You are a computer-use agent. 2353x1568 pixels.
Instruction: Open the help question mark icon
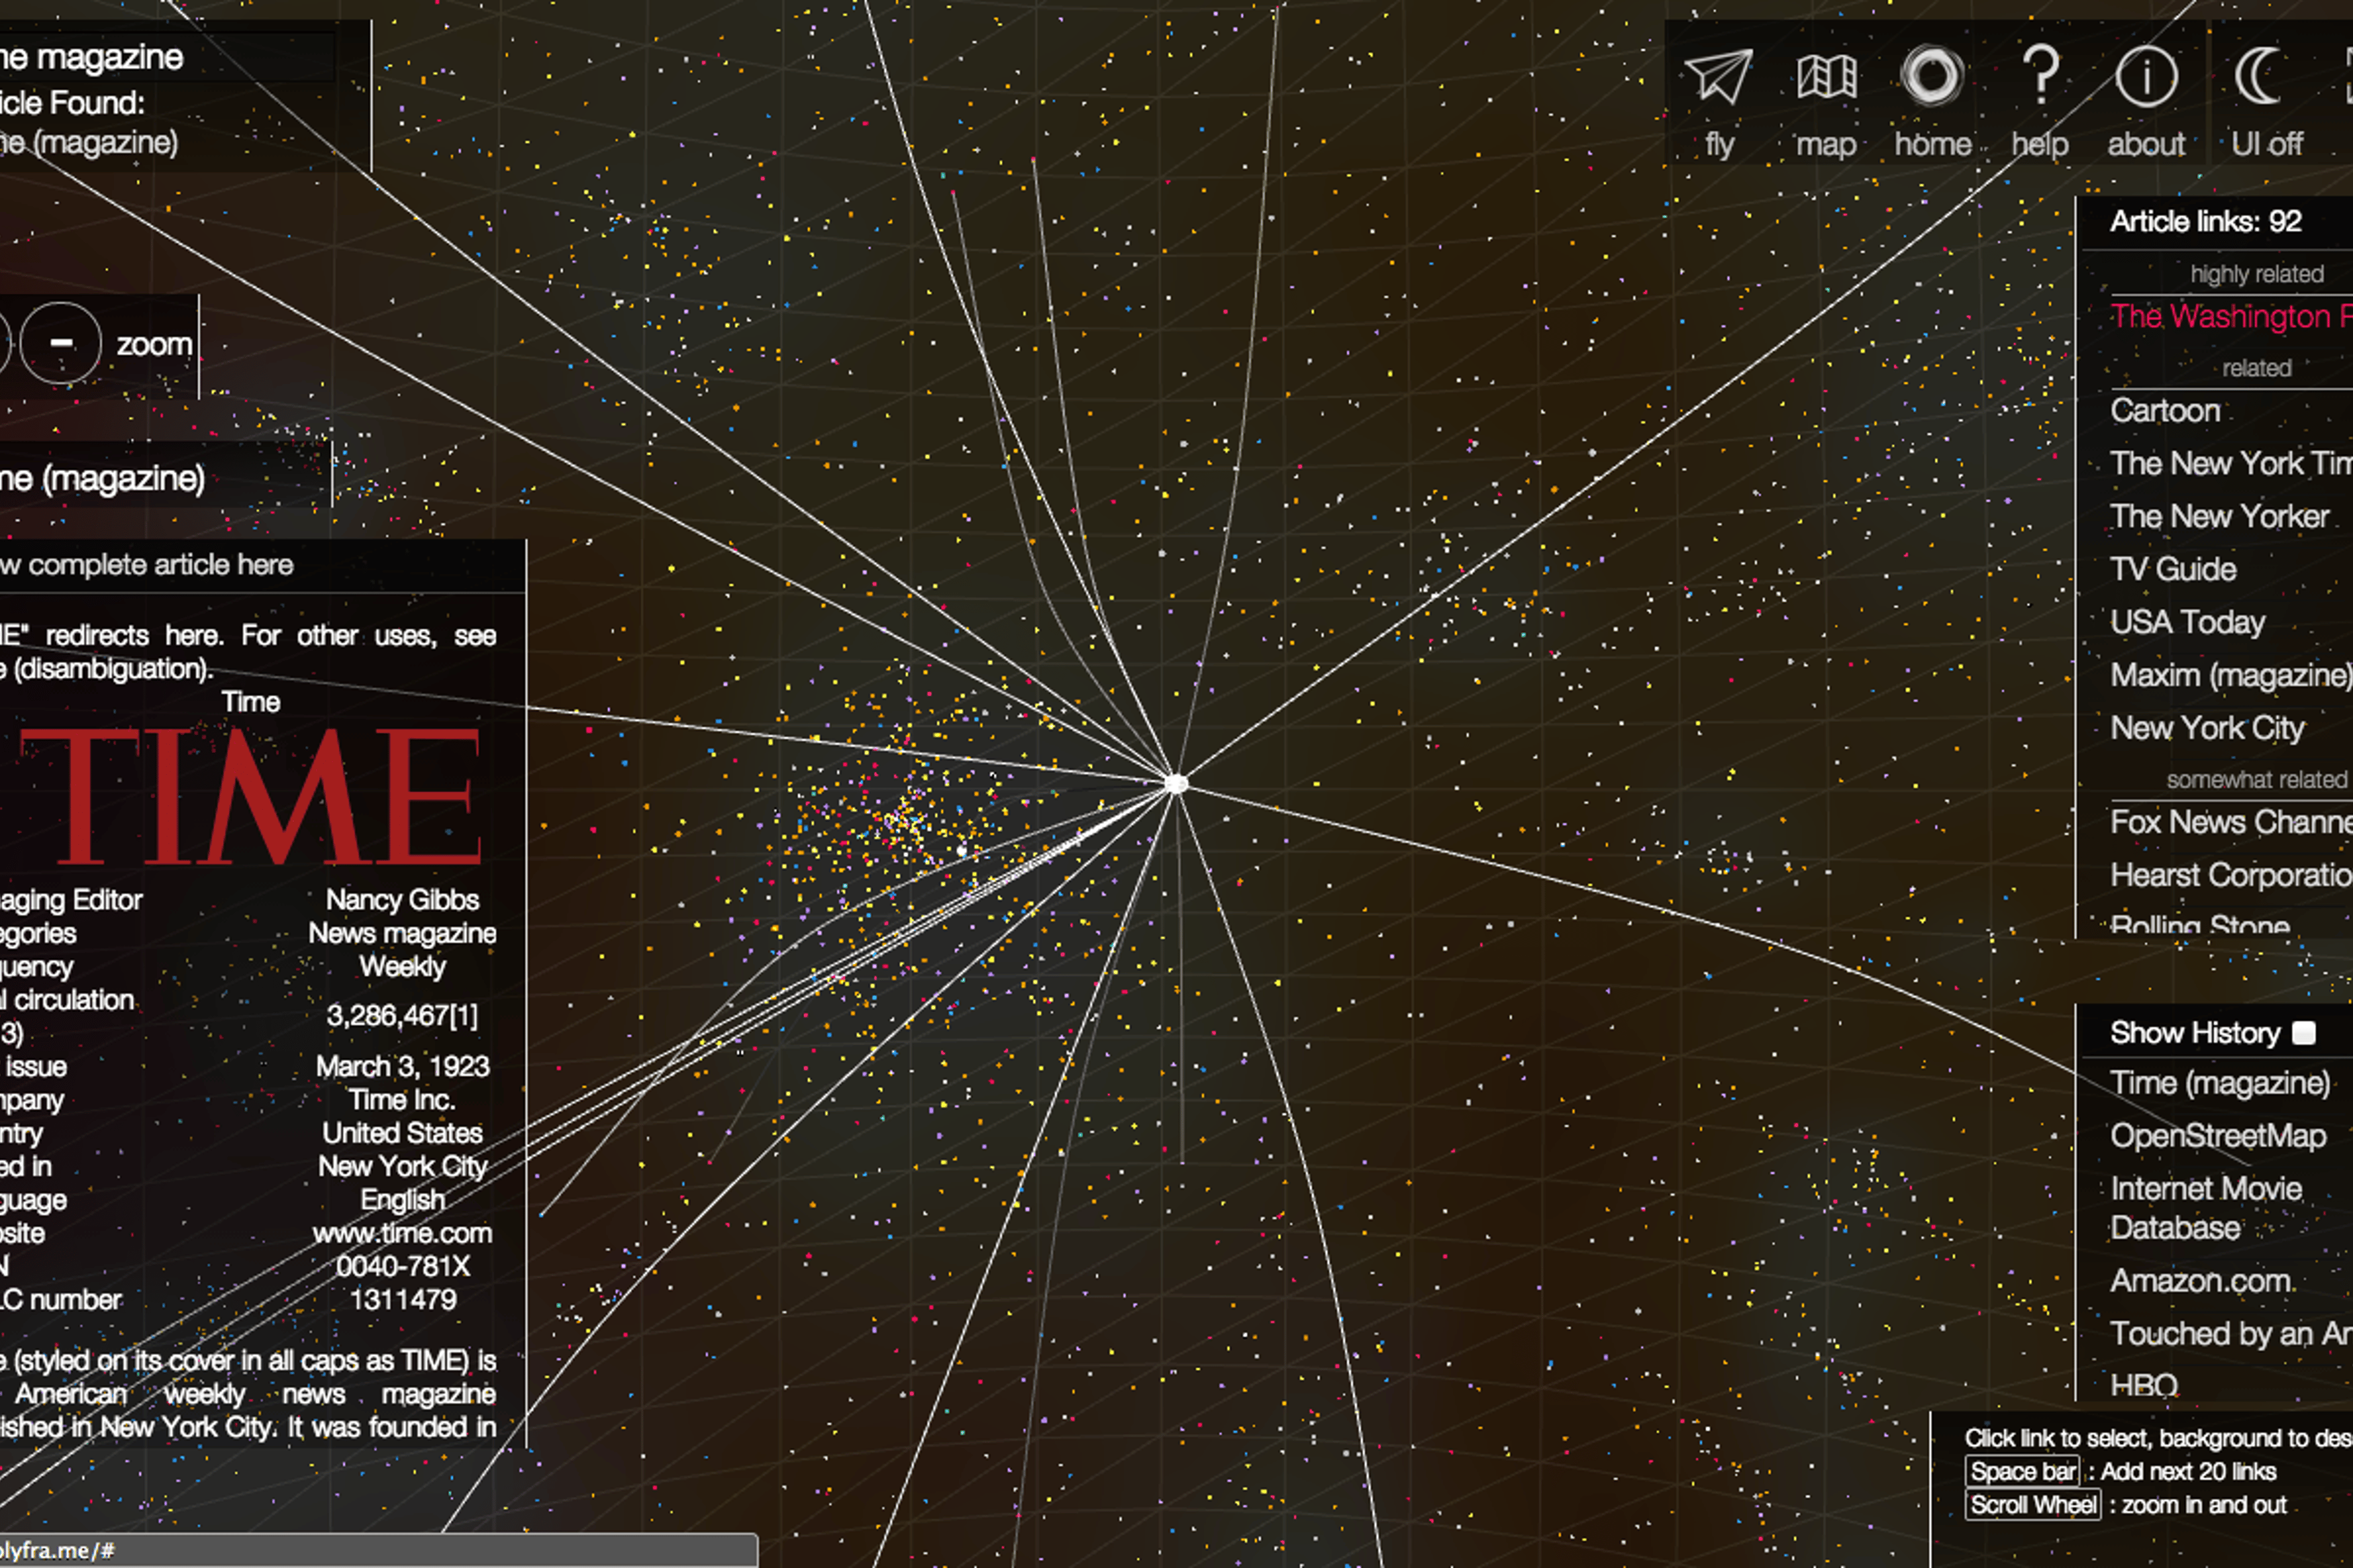coord(2041,75)
